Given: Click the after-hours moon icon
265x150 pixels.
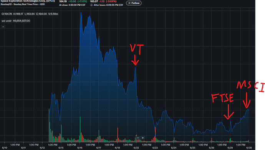Looking at the screenshot, I should tap(91, 5).
